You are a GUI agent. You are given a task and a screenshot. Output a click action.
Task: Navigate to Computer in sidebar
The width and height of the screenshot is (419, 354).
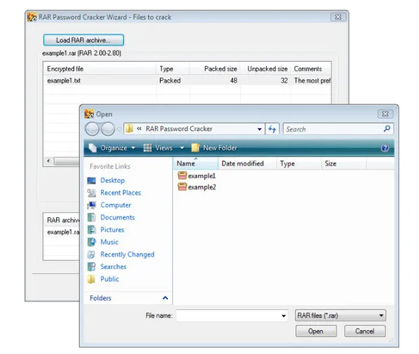(116, 205)
